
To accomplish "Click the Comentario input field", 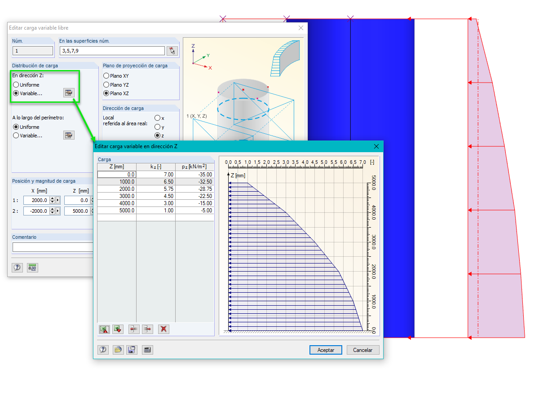I will coord(53,247).
